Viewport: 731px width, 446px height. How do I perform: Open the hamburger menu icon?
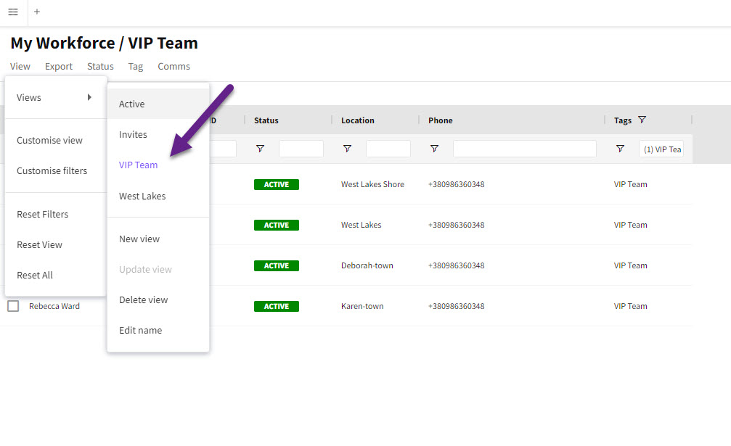pyautogui.click(x=13, y=12)
